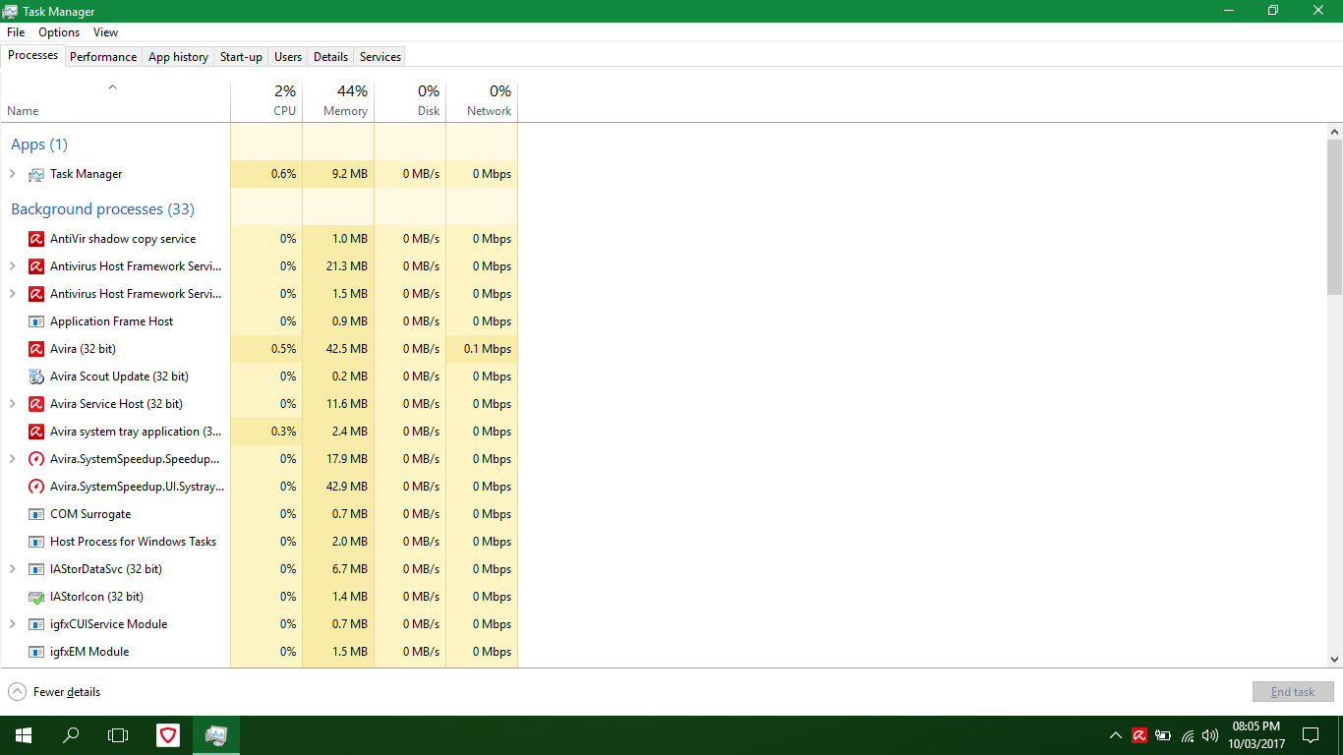Image resolution: width=1343 pixels, height=755 pixels.
Task: Expand the IAStorDataSvc process group
Action: click(x=13, y=569)
